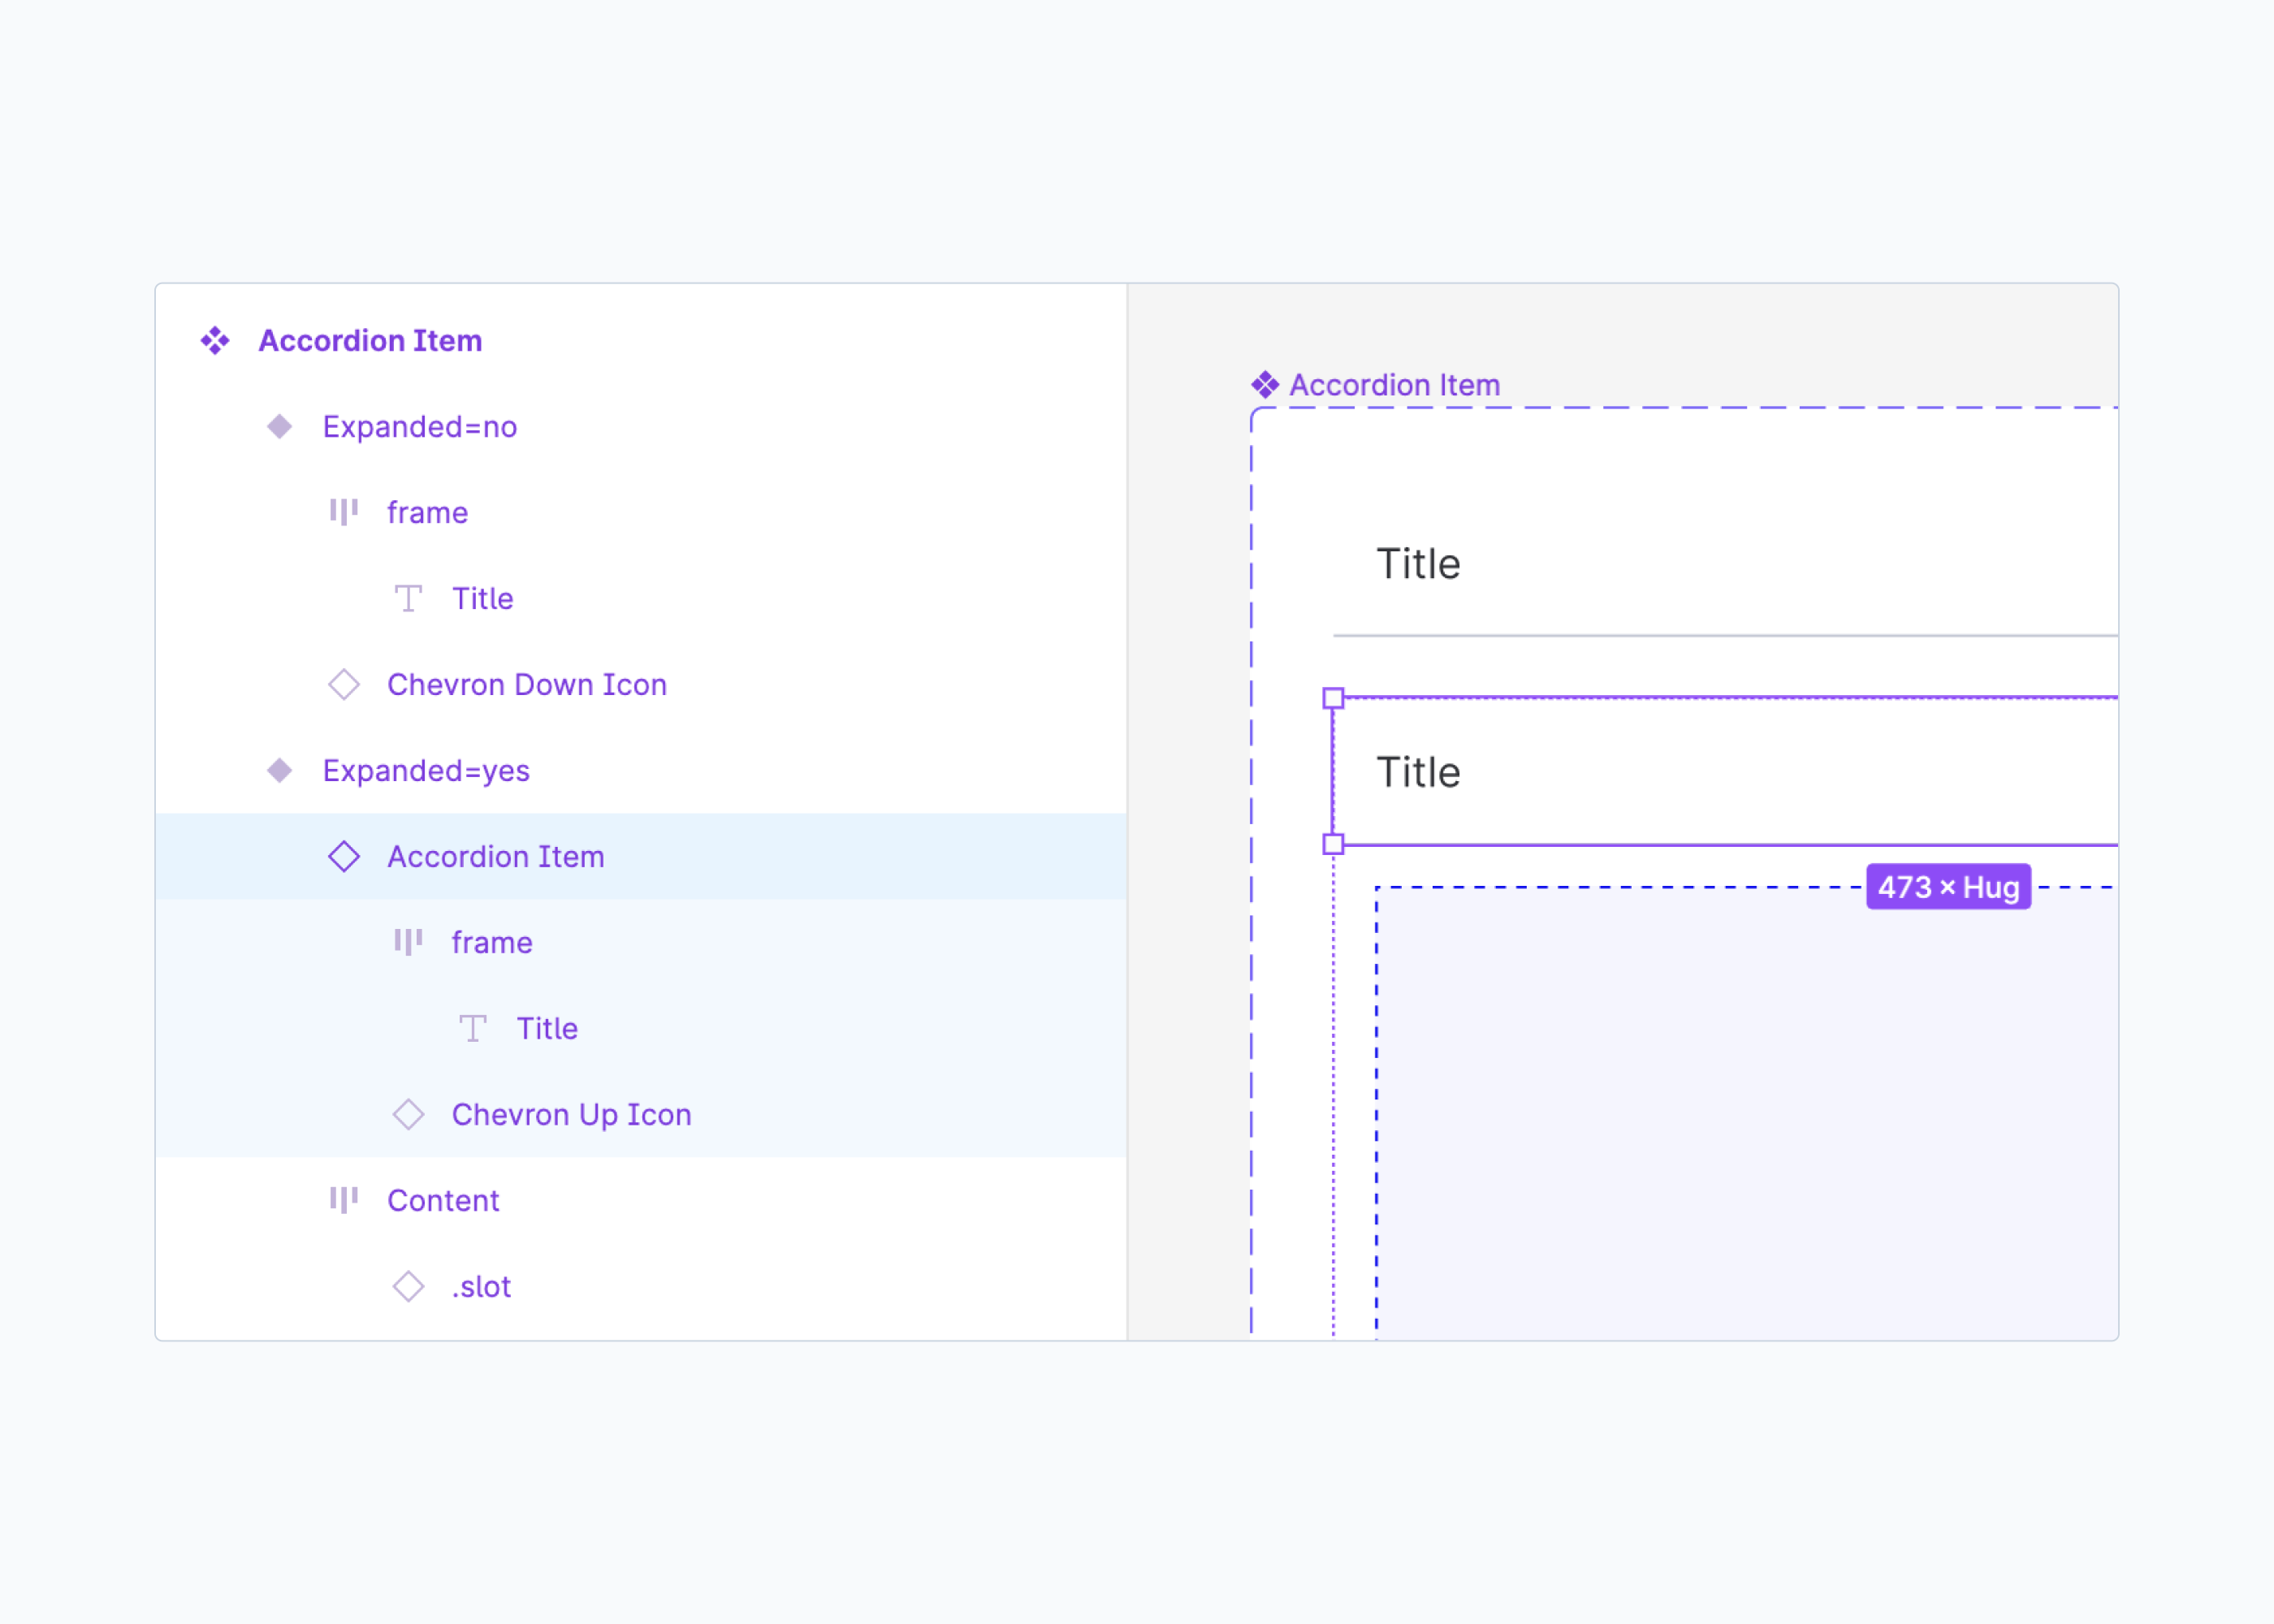Click the instance icon beside .slot layer

[x=408, y=1287]
